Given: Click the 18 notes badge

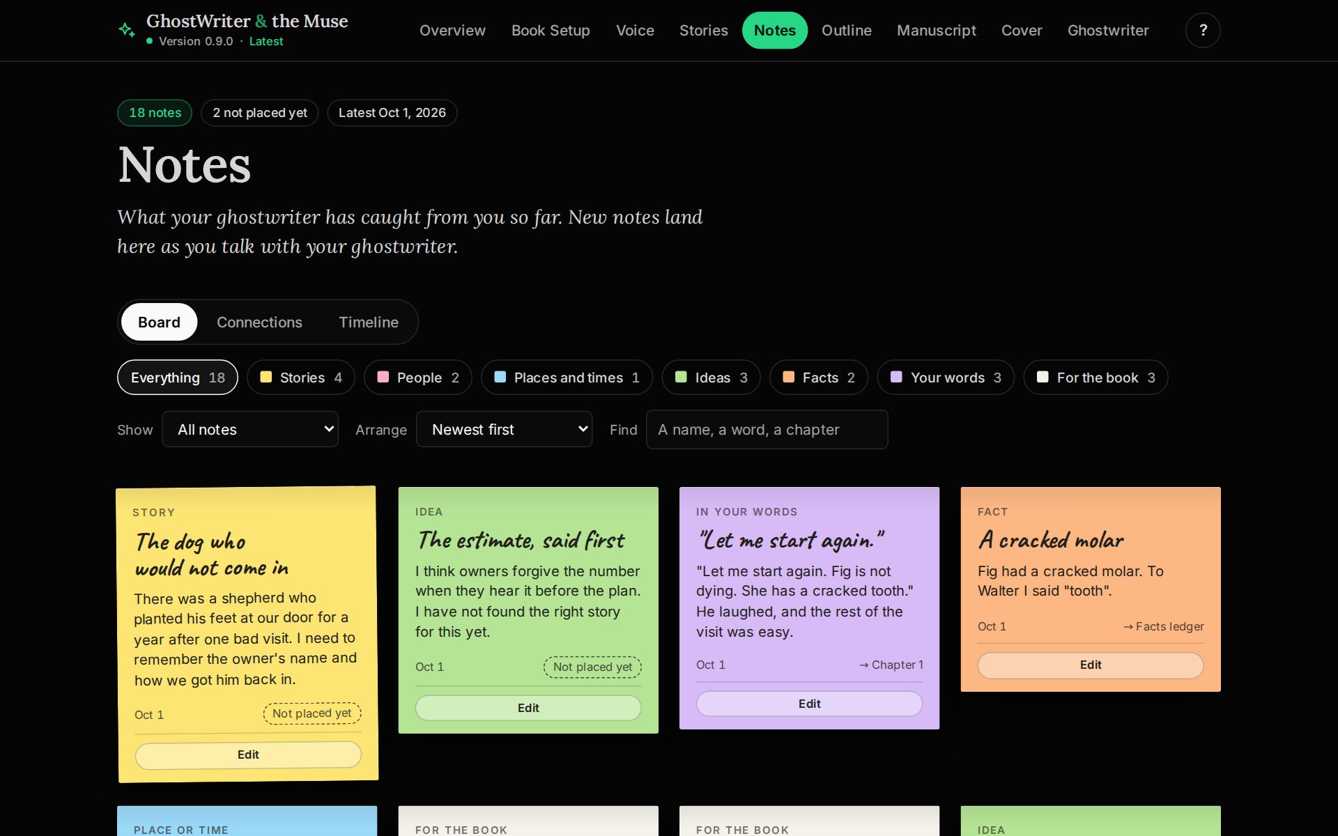Looking at the screenshot, I should pos(155,113).
